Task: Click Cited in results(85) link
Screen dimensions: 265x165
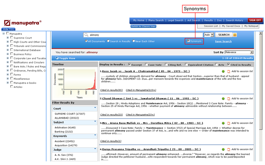Action: [x=111, y=90]
